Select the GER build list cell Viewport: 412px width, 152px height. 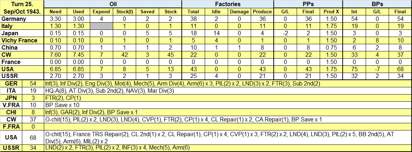[228, 84]
